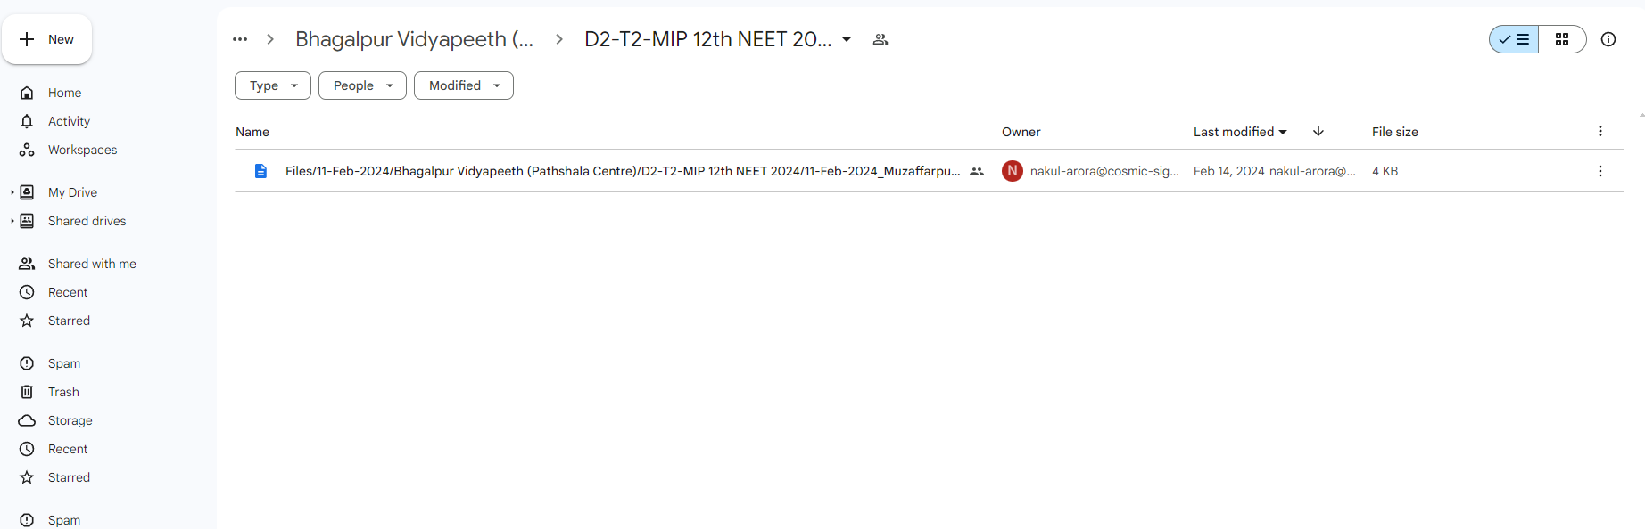
Task: Expand the Shared drives tree arrow
Action: coord(12,221)
